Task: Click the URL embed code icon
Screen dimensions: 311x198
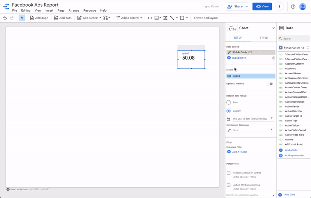Action: 150,18
